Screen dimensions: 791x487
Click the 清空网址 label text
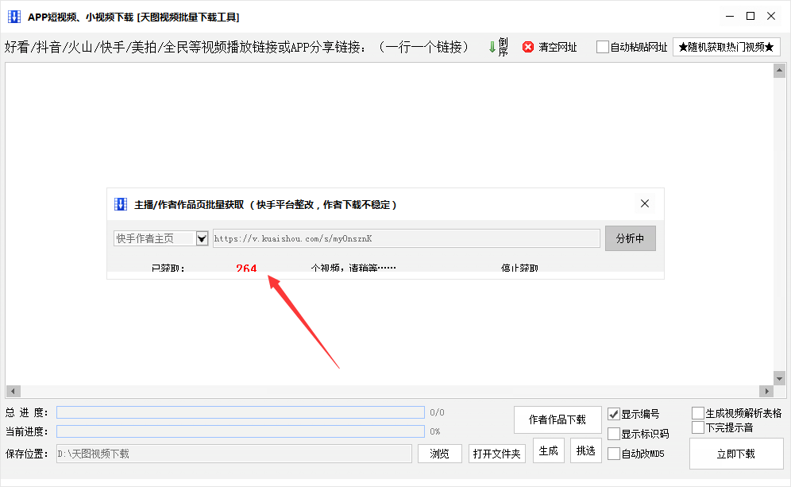click(x=558, y=47)
